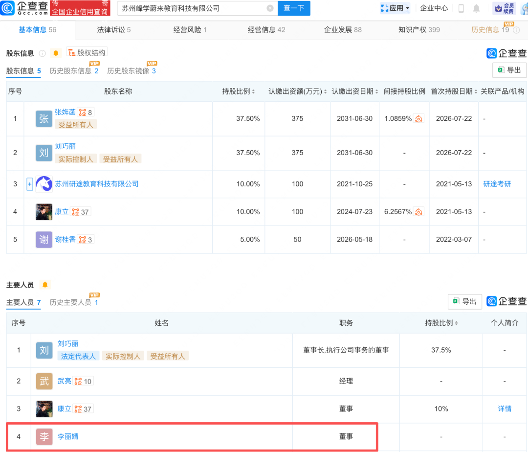This screenshot has width=528, height=452.
Task: Click the 会员续费 crown icon
Action: point(504,8)
